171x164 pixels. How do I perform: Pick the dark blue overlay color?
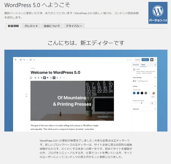tap(138, 93)
